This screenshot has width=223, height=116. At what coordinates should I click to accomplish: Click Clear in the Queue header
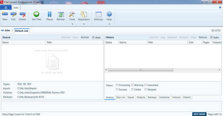pyautogui.click(x=76, y=37)
